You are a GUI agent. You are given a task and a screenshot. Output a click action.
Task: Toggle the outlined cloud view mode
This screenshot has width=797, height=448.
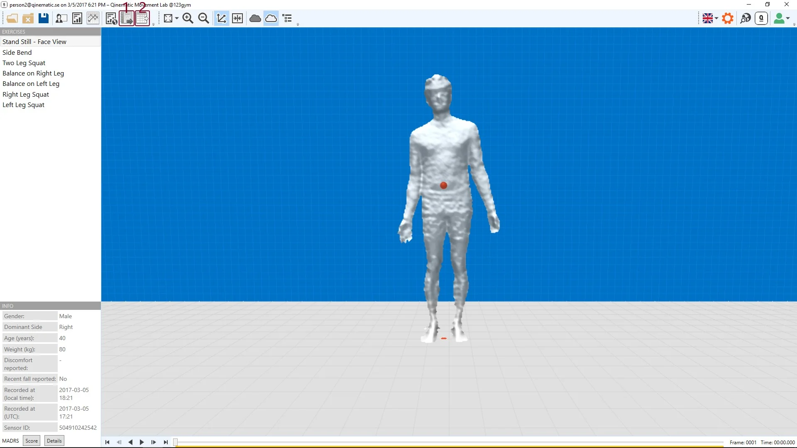[271, 18]
